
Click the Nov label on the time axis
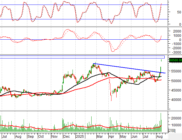(54, 137)
